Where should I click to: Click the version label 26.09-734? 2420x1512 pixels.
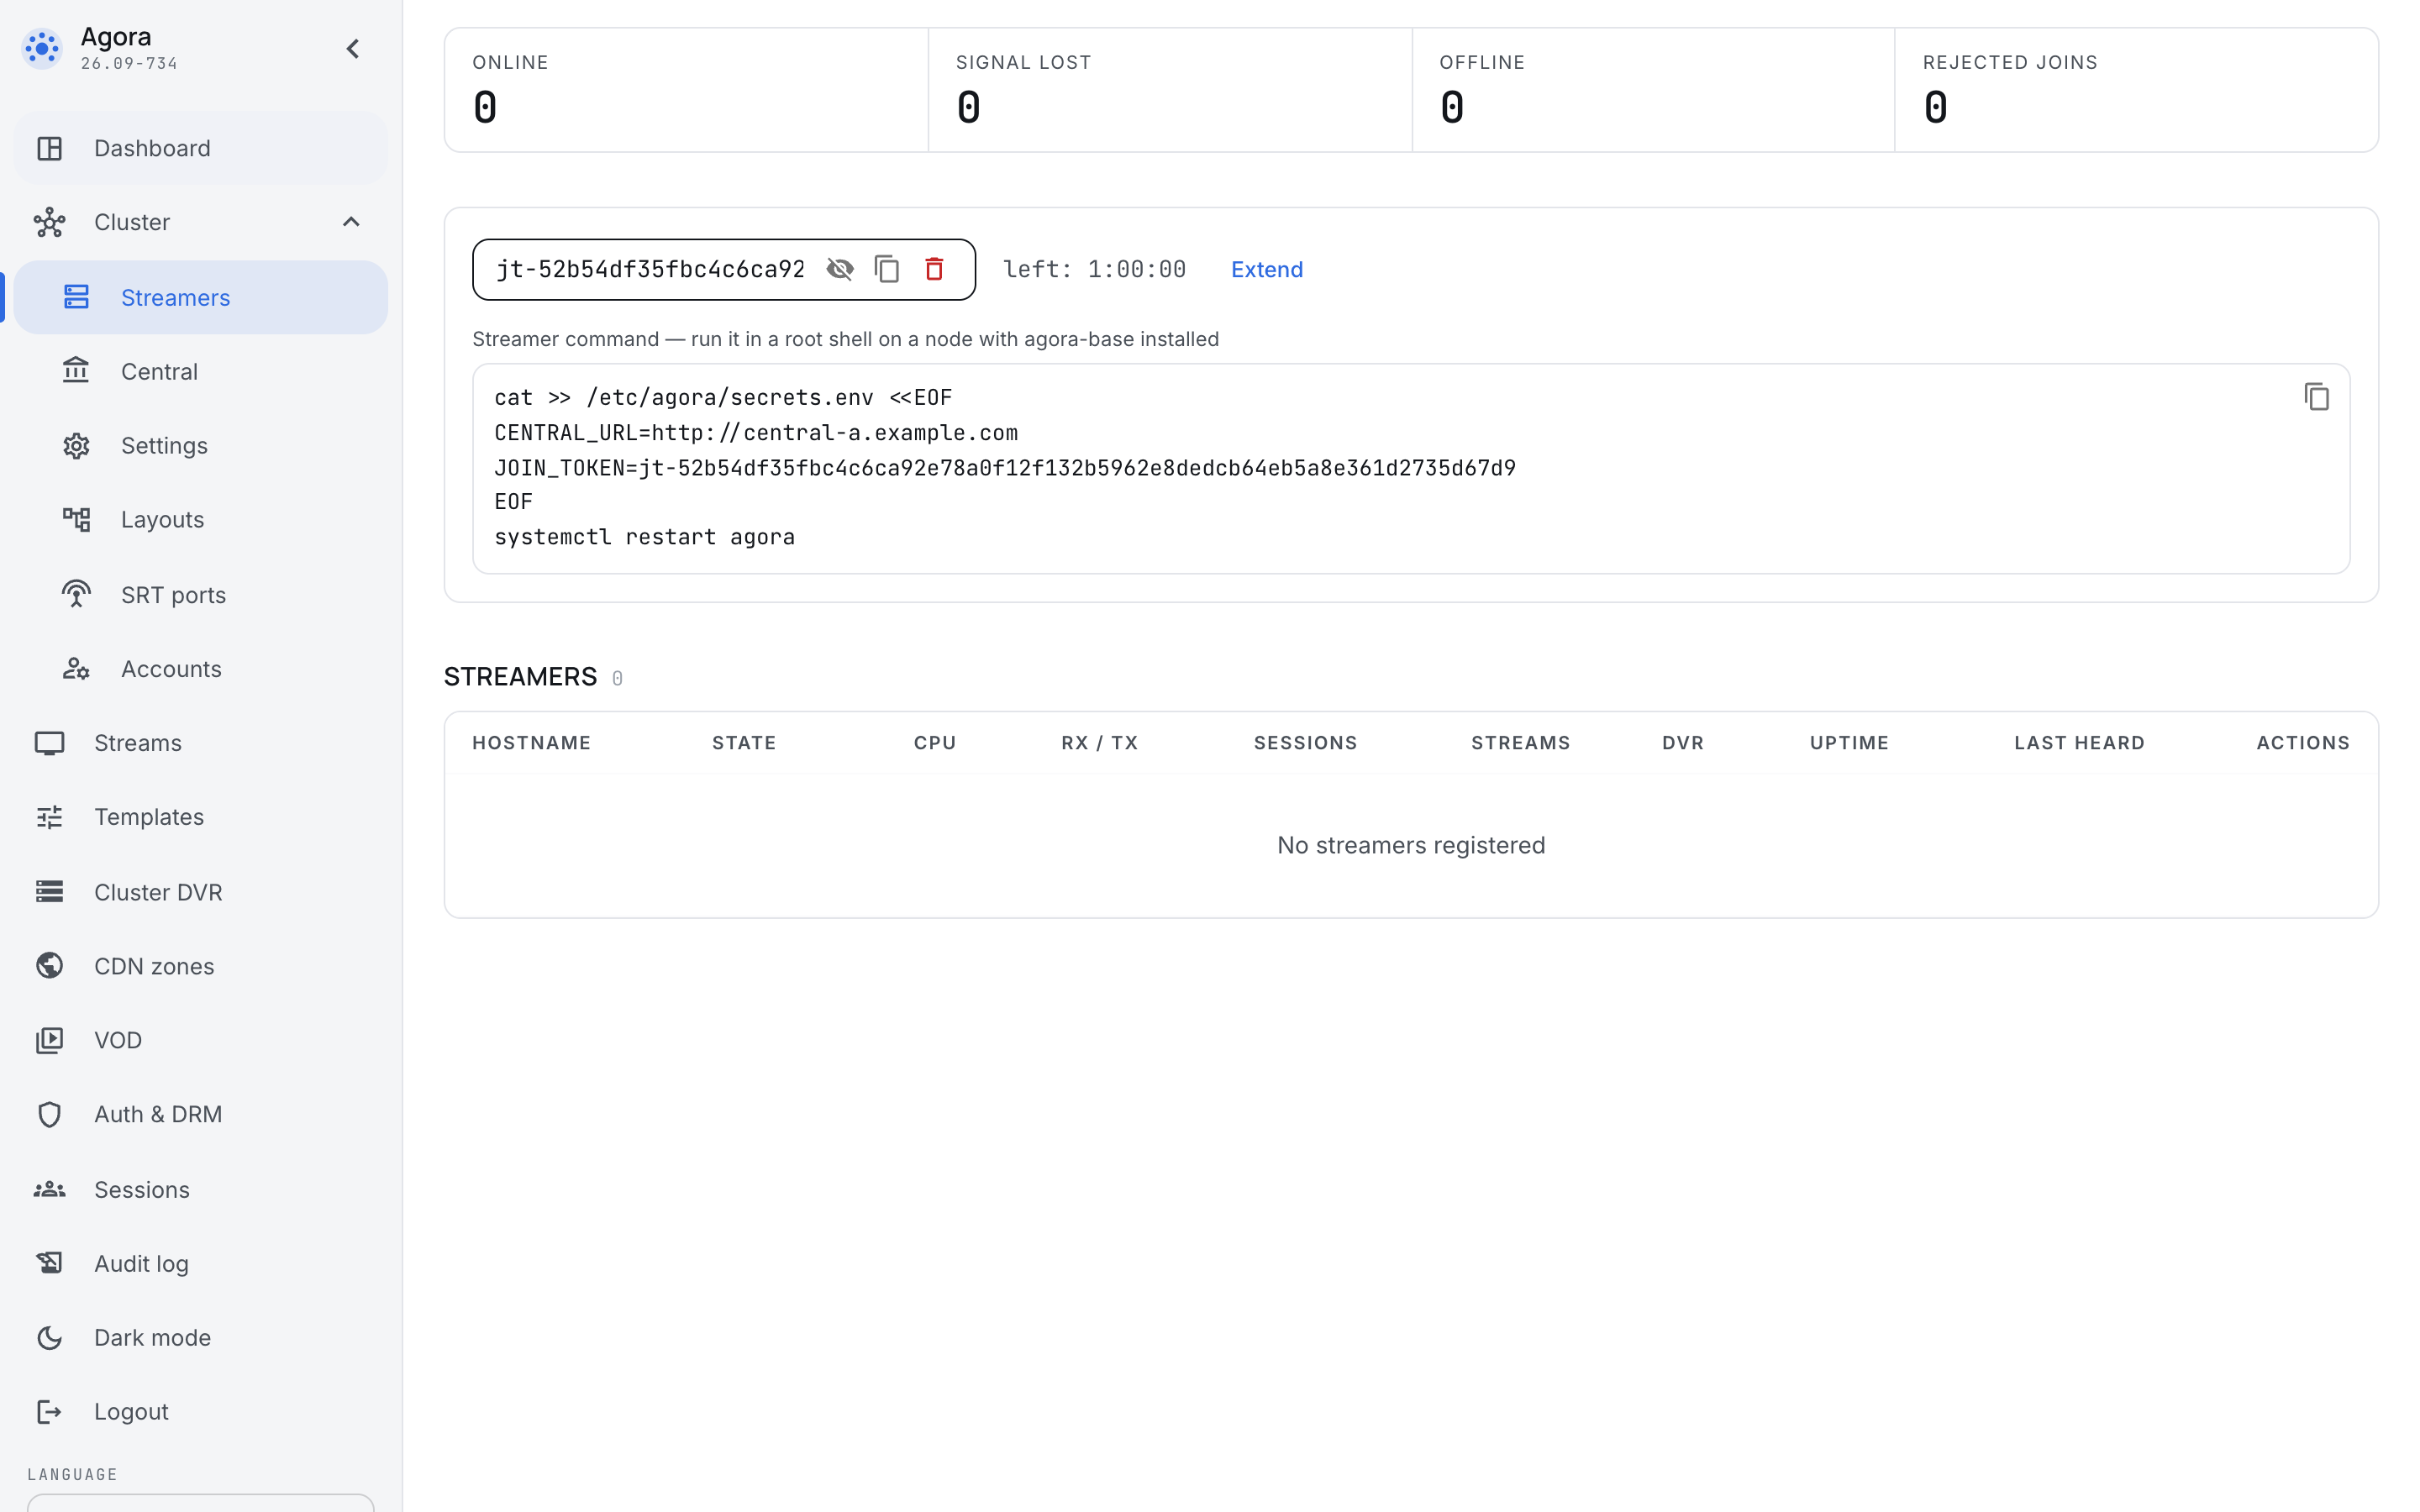pos(129,63)
